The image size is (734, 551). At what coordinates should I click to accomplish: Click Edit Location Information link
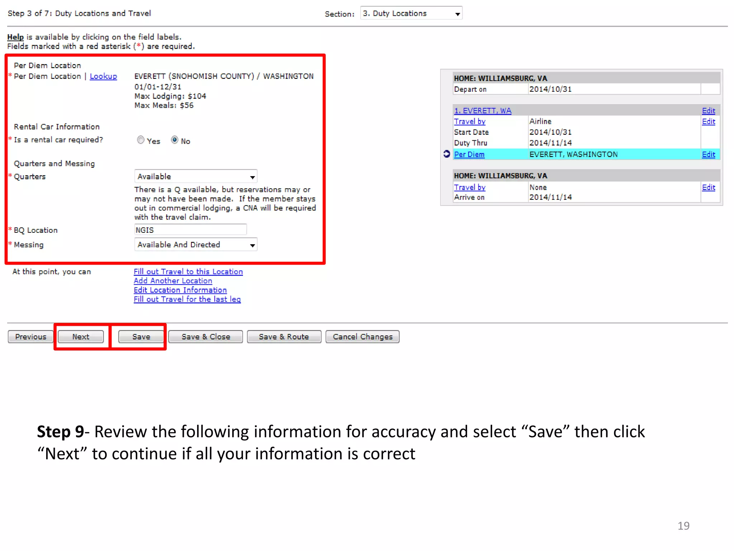pos(180,290)
